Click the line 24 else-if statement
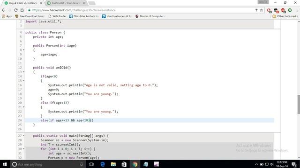Image resolution: width=300 pixels, height=168 pixels. [x=67, y=120]
